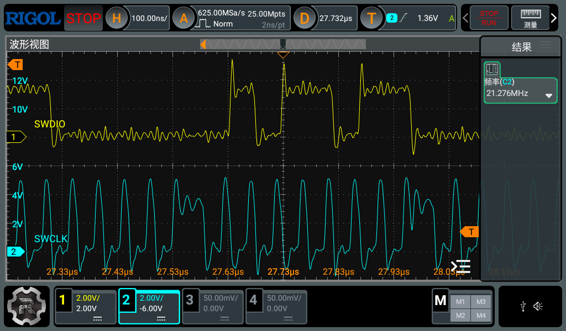Viewport: 566px width, 331px height.
Task: Toggle math channel M2
Action: 460,316
